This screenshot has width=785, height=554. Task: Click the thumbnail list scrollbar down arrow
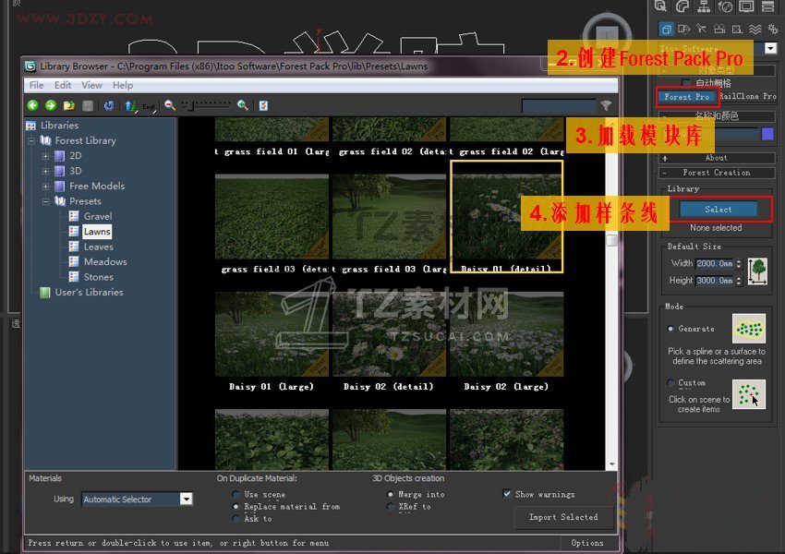click(611, 465)
